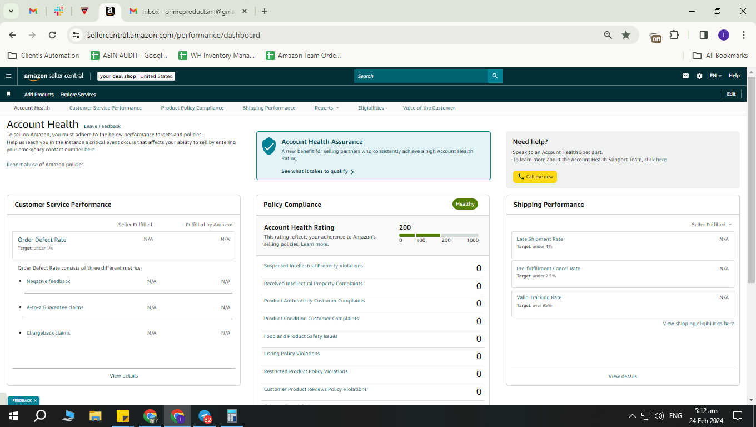Expand See what it takes to qualify
The image size is (756, 427).
coord(317,171)
